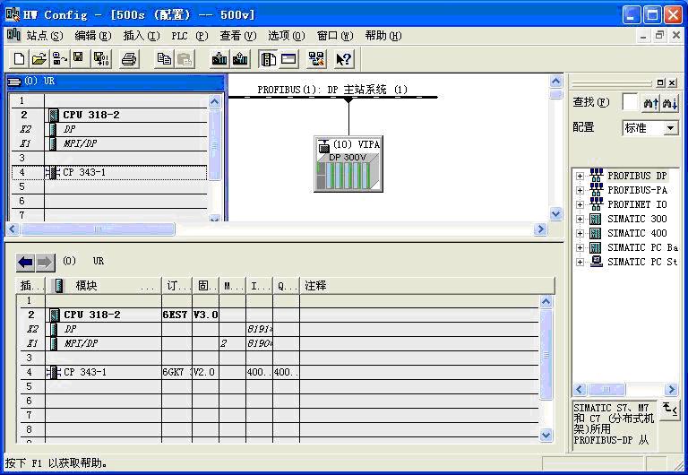The width and height of the screenshot is (688, 475).
Task: Open the 编辑(E) menu
Action: 92,36
